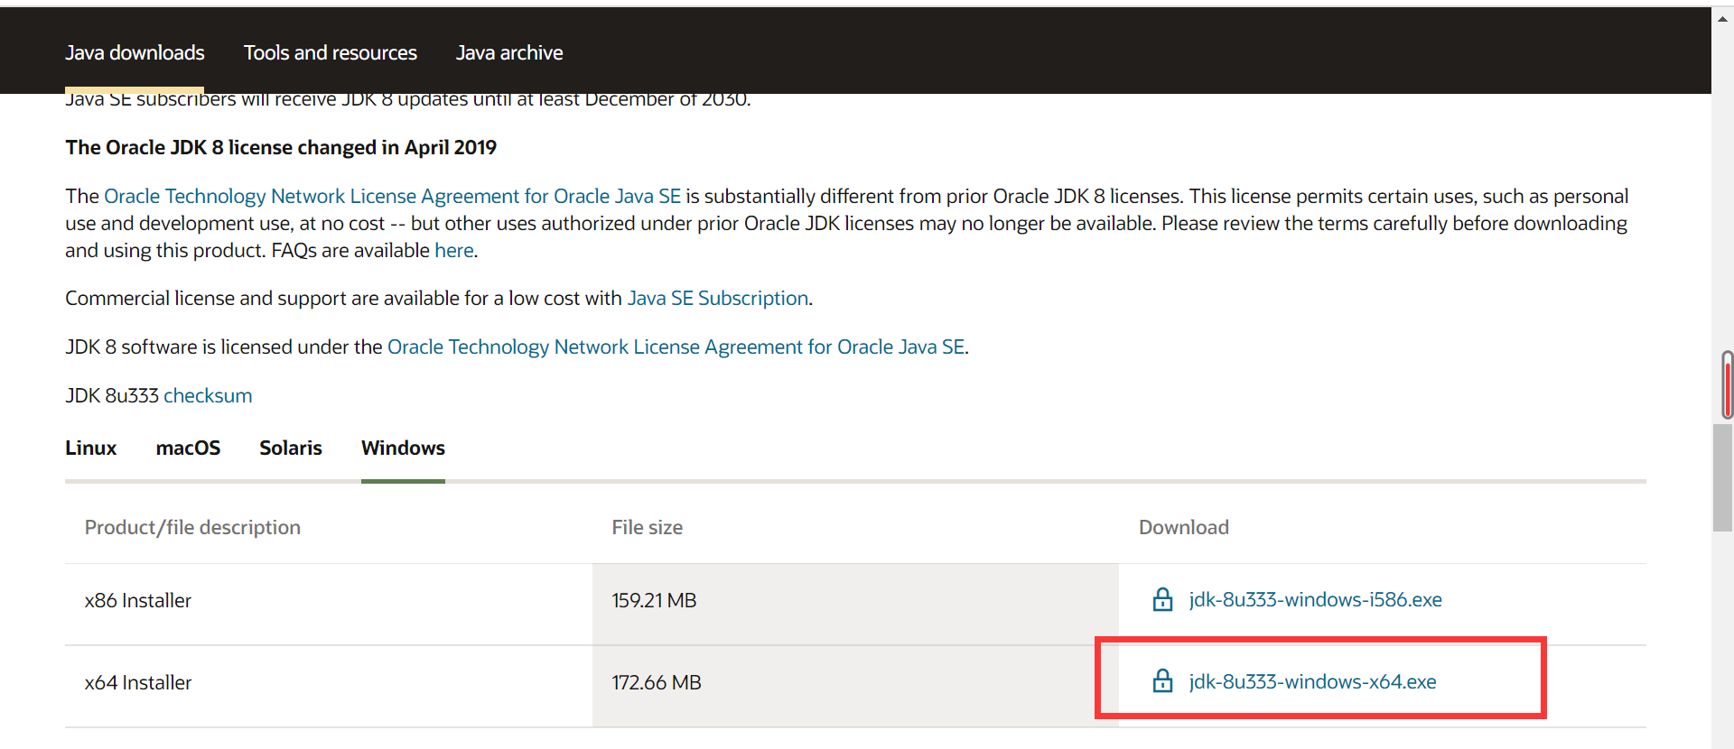This screenshot has width=1734, height=749.
Task: Click the lock icon beside jdk-8u333-windows-x64.exe
Action: click(x=1162, y=681)
